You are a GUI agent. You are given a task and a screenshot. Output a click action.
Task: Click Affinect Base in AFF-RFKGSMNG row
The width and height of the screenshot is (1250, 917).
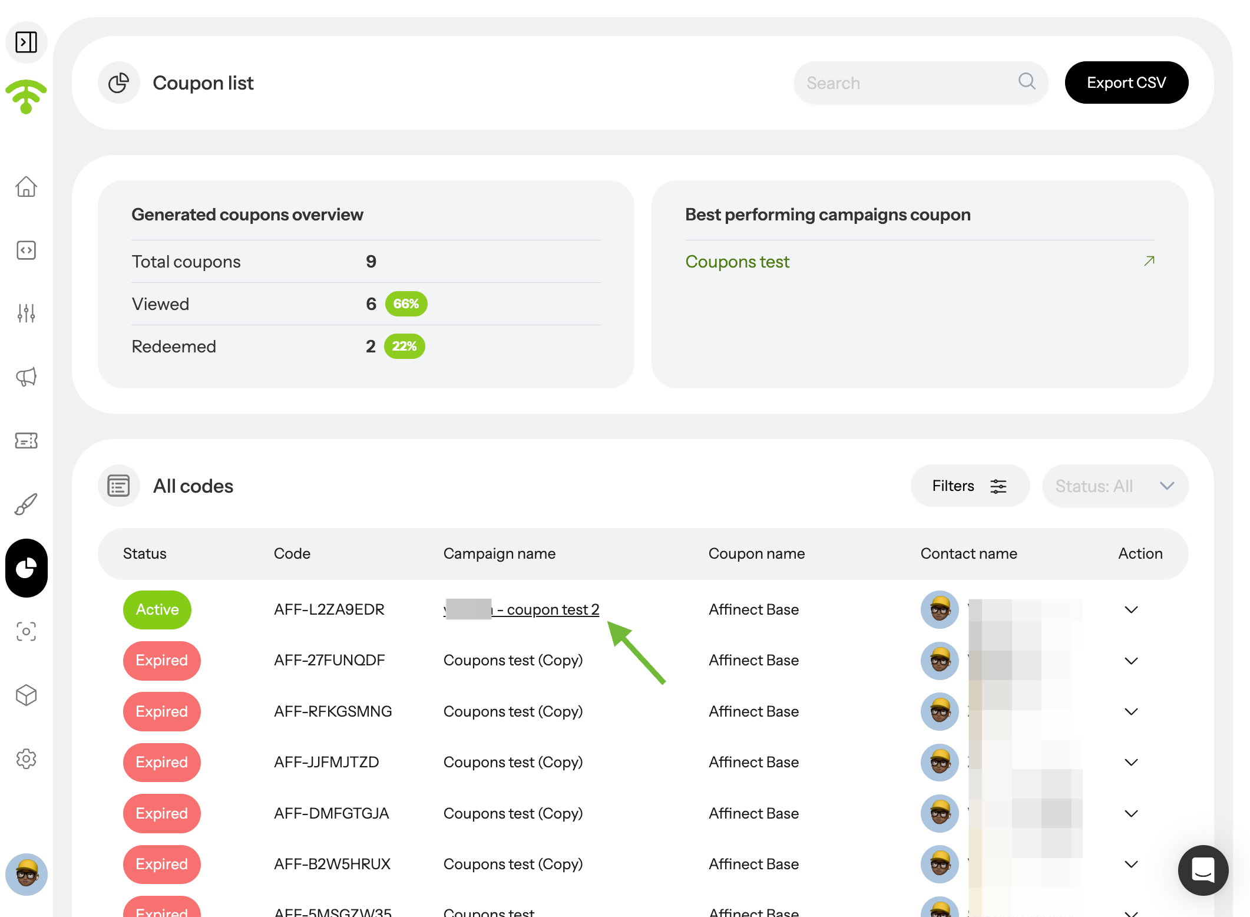tap(753, 712)
